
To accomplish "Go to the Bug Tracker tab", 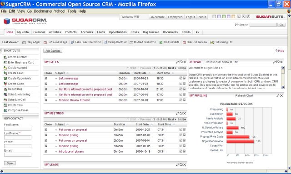I will (x=151, y=32).
